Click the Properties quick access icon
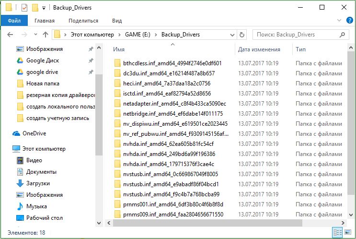 (24, 8)
